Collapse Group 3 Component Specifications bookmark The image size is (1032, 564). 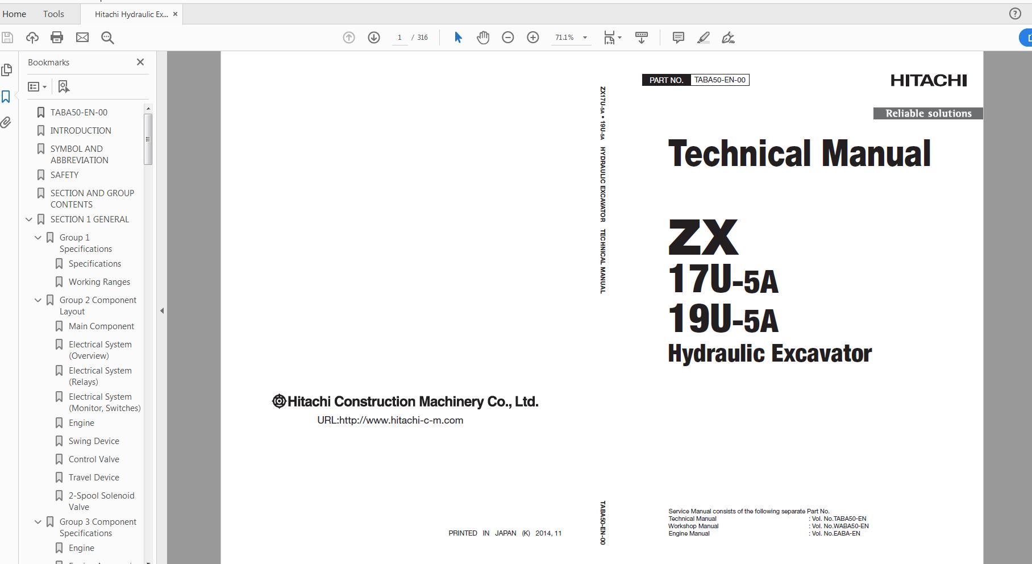click(38, 522)
